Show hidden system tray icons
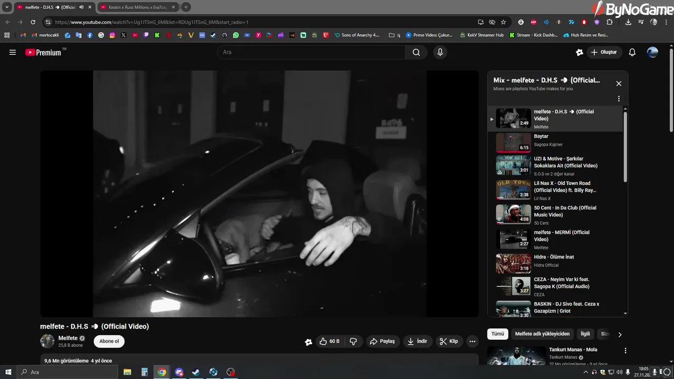Image resolution: width=674 pixels, height=379 pixels. [586, 372]
